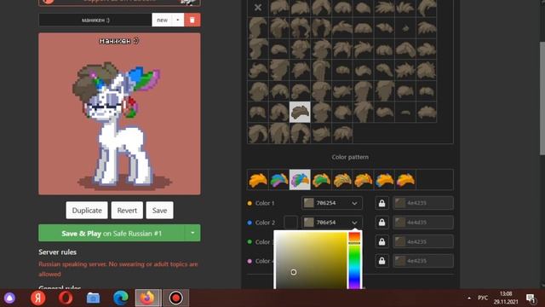Expand the Color 1 picker chevron

tap(354, 203)
